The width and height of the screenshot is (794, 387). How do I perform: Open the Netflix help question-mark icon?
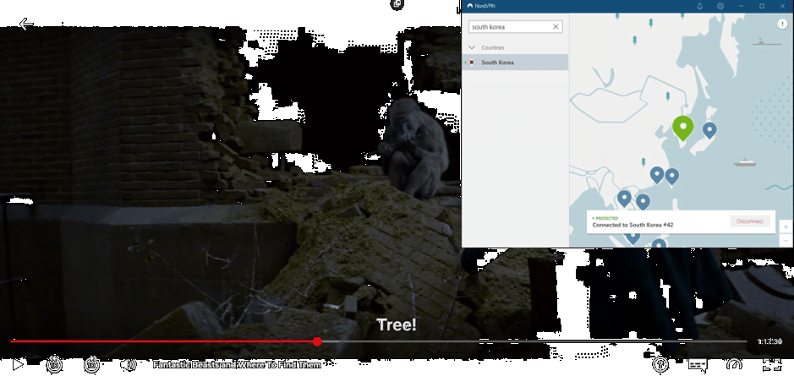tap(660, 364)
